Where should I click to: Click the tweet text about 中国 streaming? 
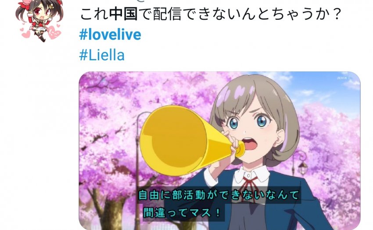click(211, 15)
